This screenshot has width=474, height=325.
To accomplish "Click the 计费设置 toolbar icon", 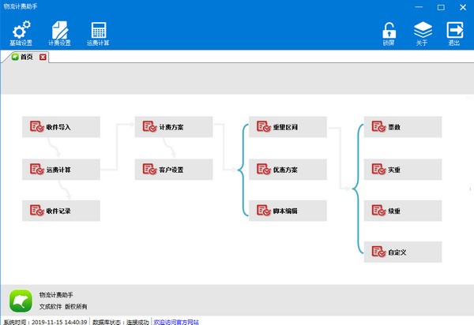I will [x=59, y=31].
